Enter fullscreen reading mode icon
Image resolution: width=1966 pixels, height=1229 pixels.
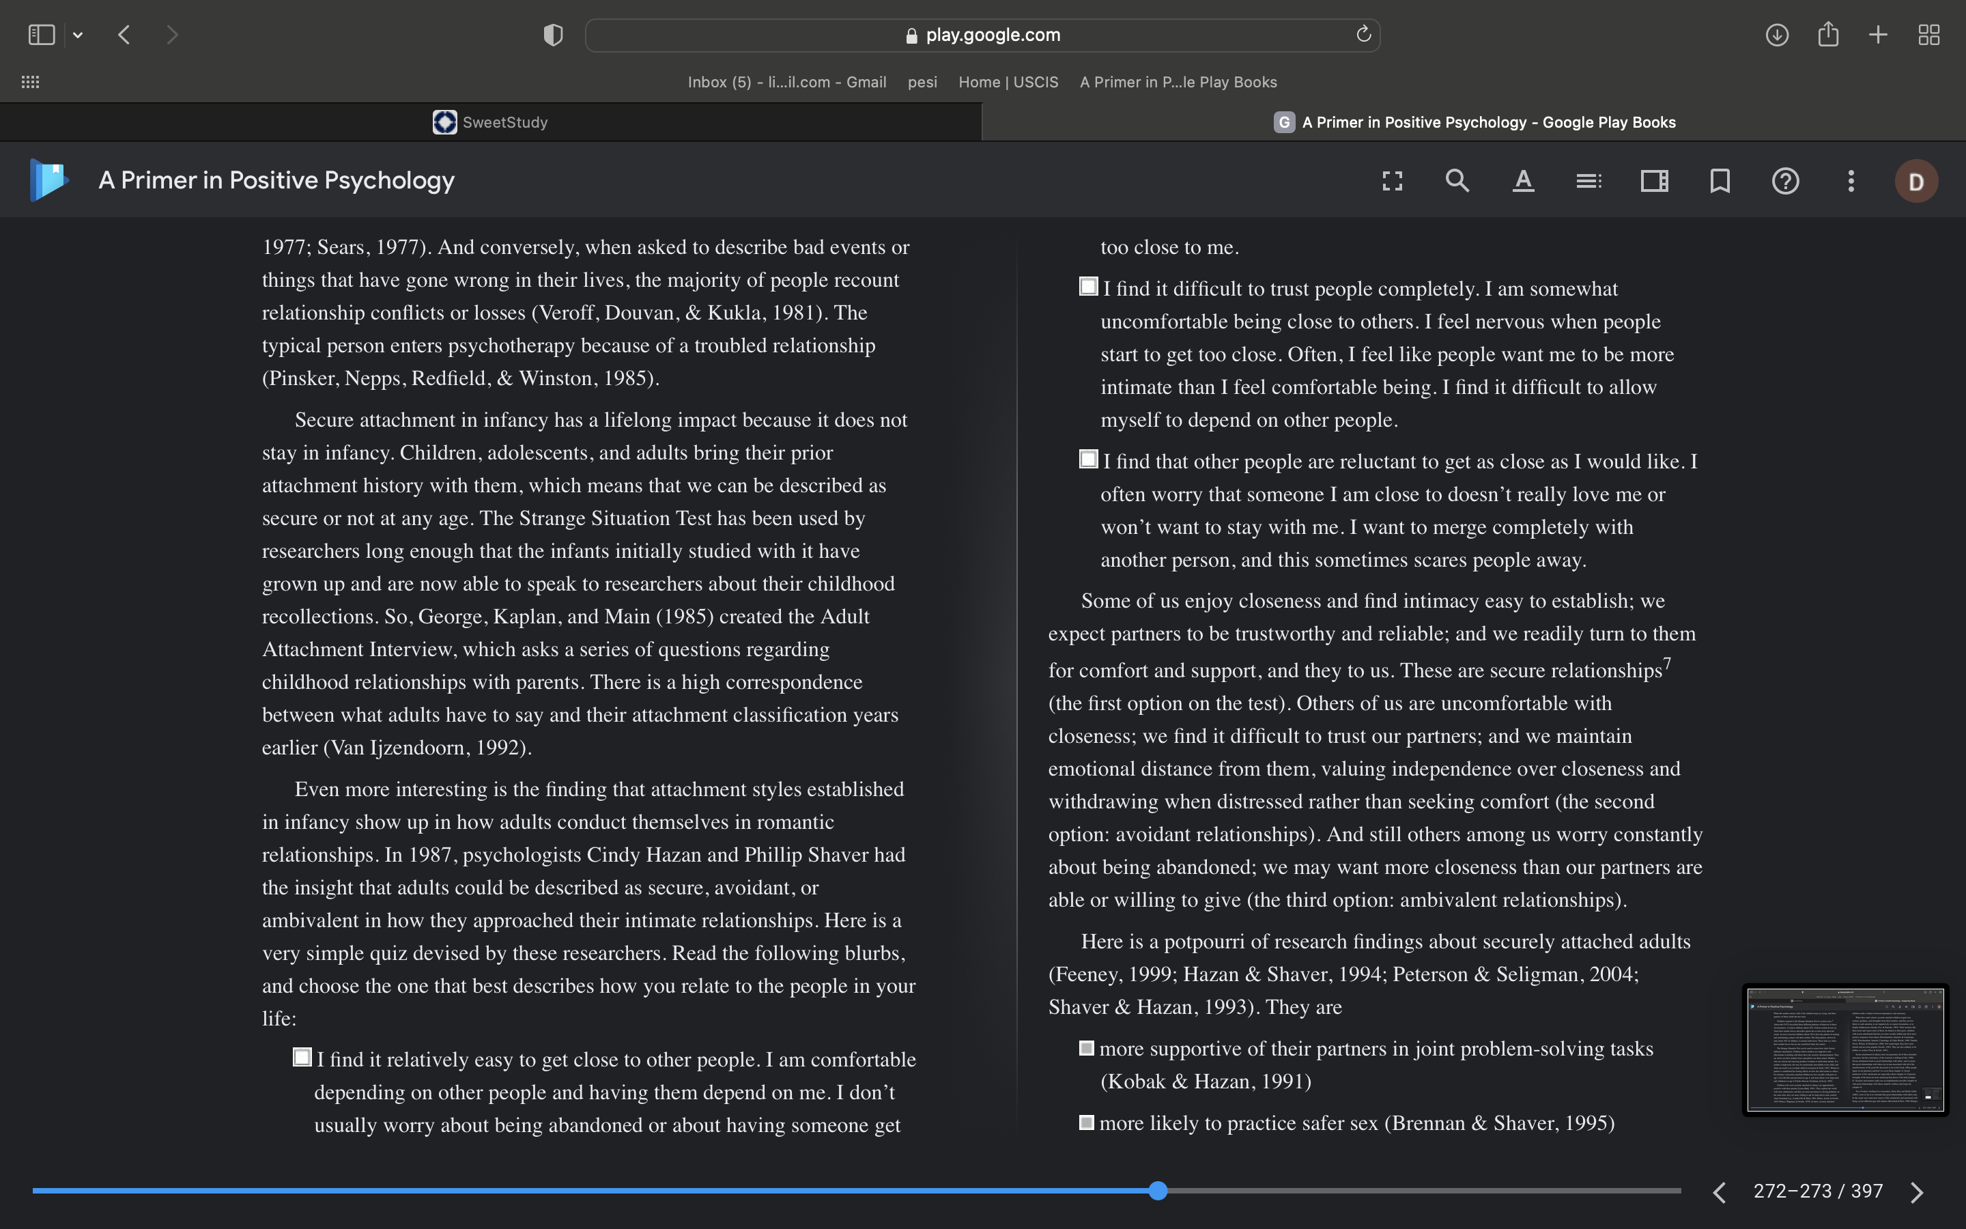click(x=1393, y=180)
